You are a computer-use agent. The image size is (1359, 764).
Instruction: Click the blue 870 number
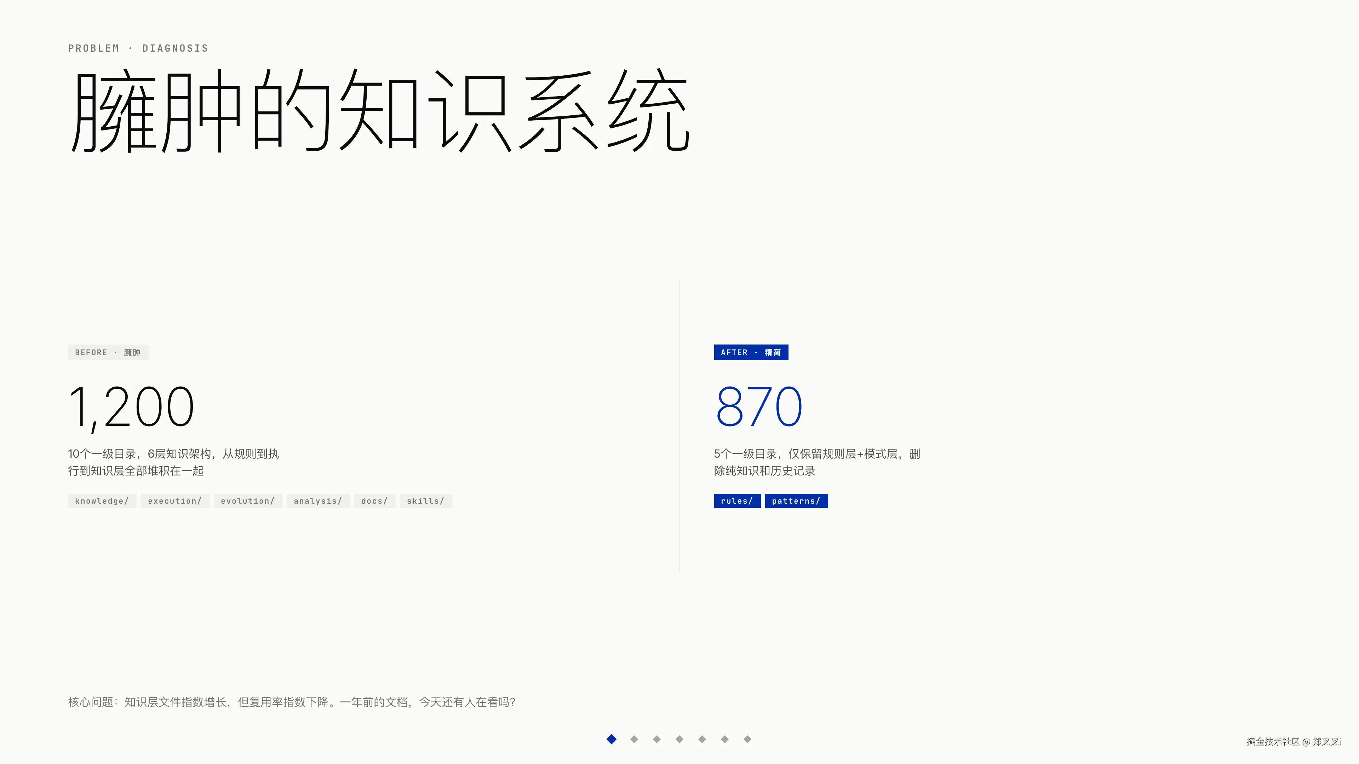tap(759, 406)
